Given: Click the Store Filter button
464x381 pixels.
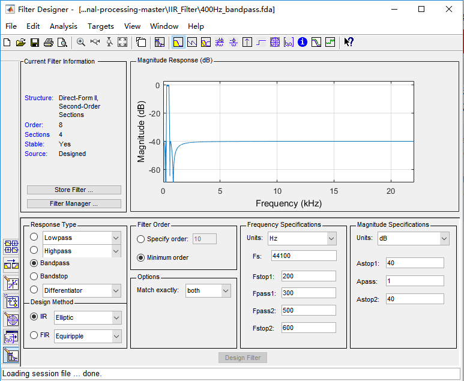Looking at the screenshot, I should [74, 190].
